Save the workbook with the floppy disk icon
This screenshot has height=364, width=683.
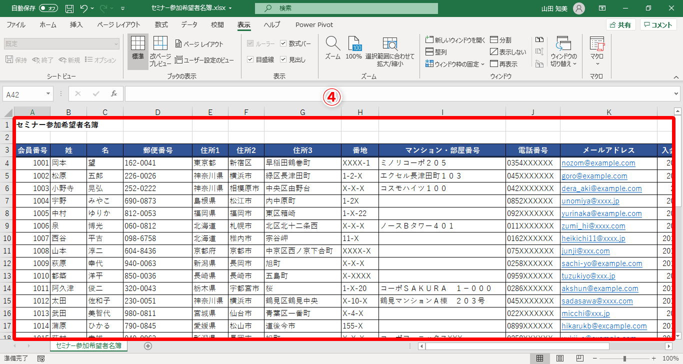[x=69, y=8]
